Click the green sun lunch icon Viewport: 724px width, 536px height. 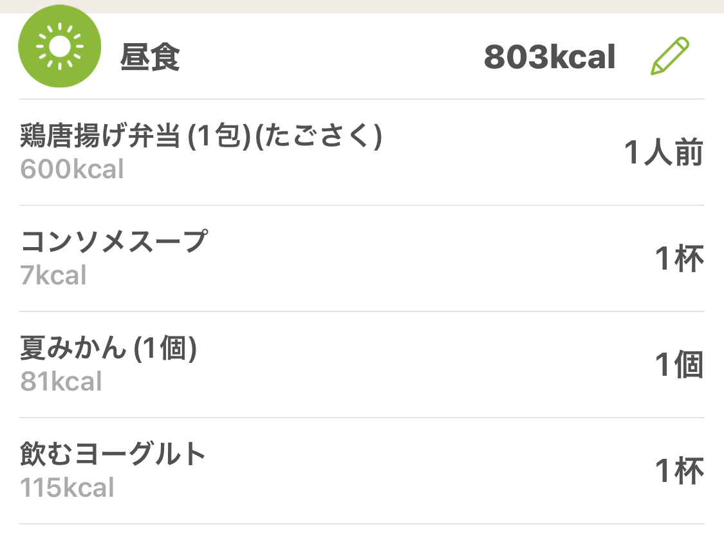pyautogui.click(x=60, y=46)
